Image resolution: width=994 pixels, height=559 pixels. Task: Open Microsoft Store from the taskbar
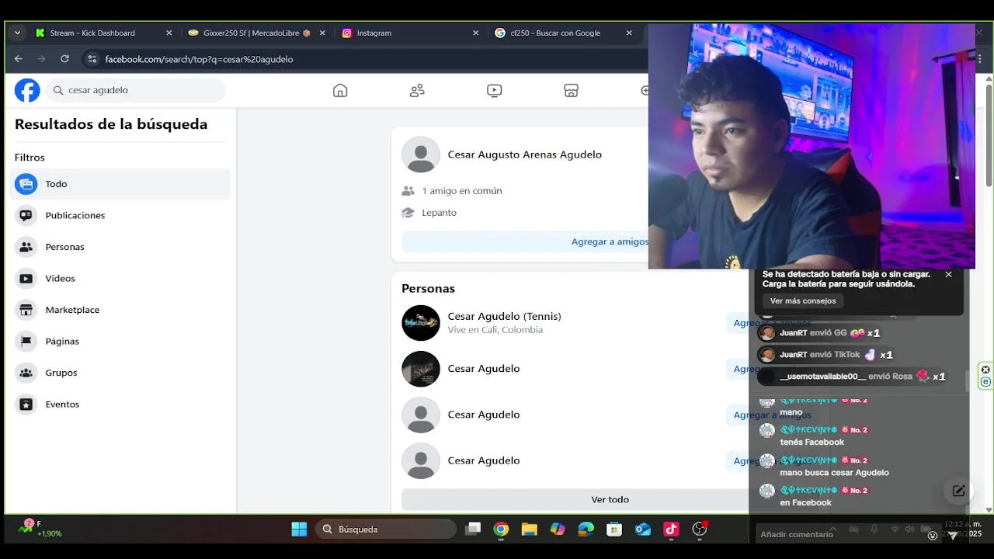point(614,529)
